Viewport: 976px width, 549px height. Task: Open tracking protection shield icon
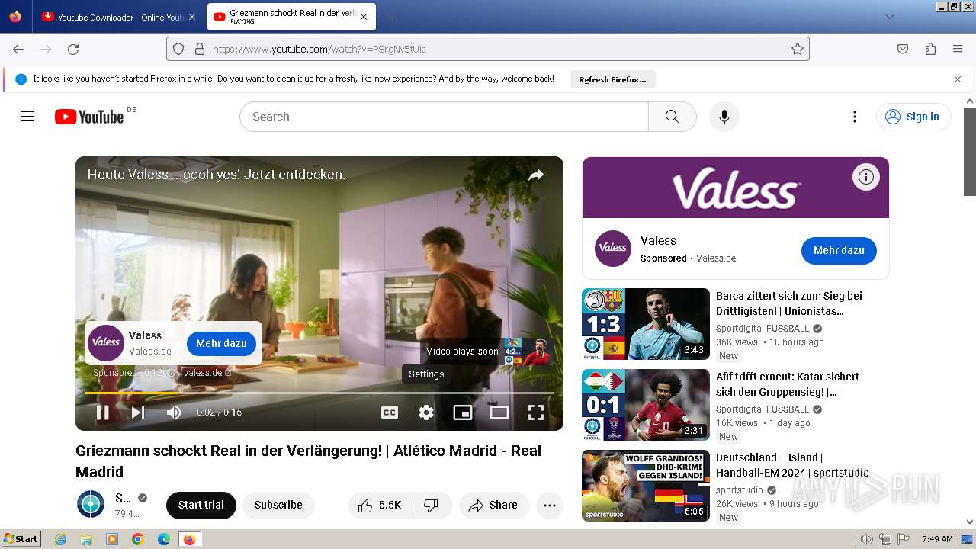[178, 49]
